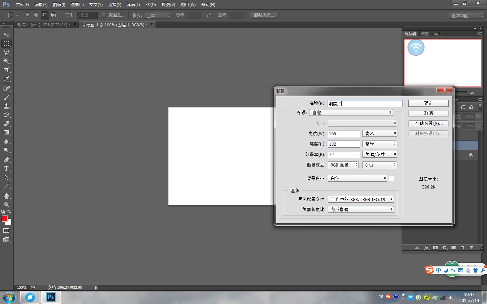This screenshot has height=304, width=487.
Task: Click the white background color swatch in dialog
Action: click(x=392, y=178)
